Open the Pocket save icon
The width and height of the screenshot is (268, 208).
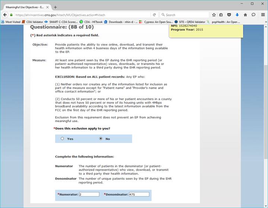(x=229, y=15)
